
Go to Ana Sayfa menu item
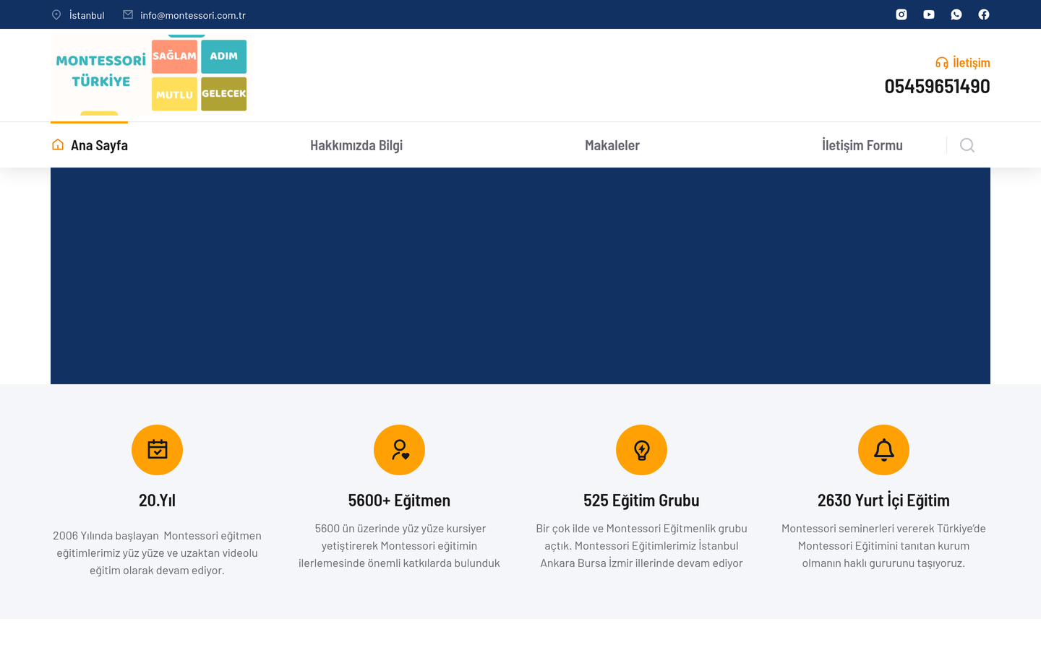tap(90, 145)
